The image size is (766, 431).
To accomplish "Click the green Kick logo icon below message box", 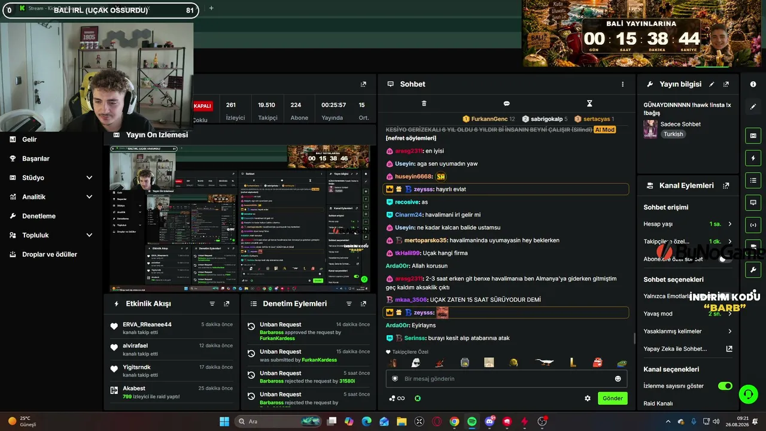I will [x=418, y=398].
